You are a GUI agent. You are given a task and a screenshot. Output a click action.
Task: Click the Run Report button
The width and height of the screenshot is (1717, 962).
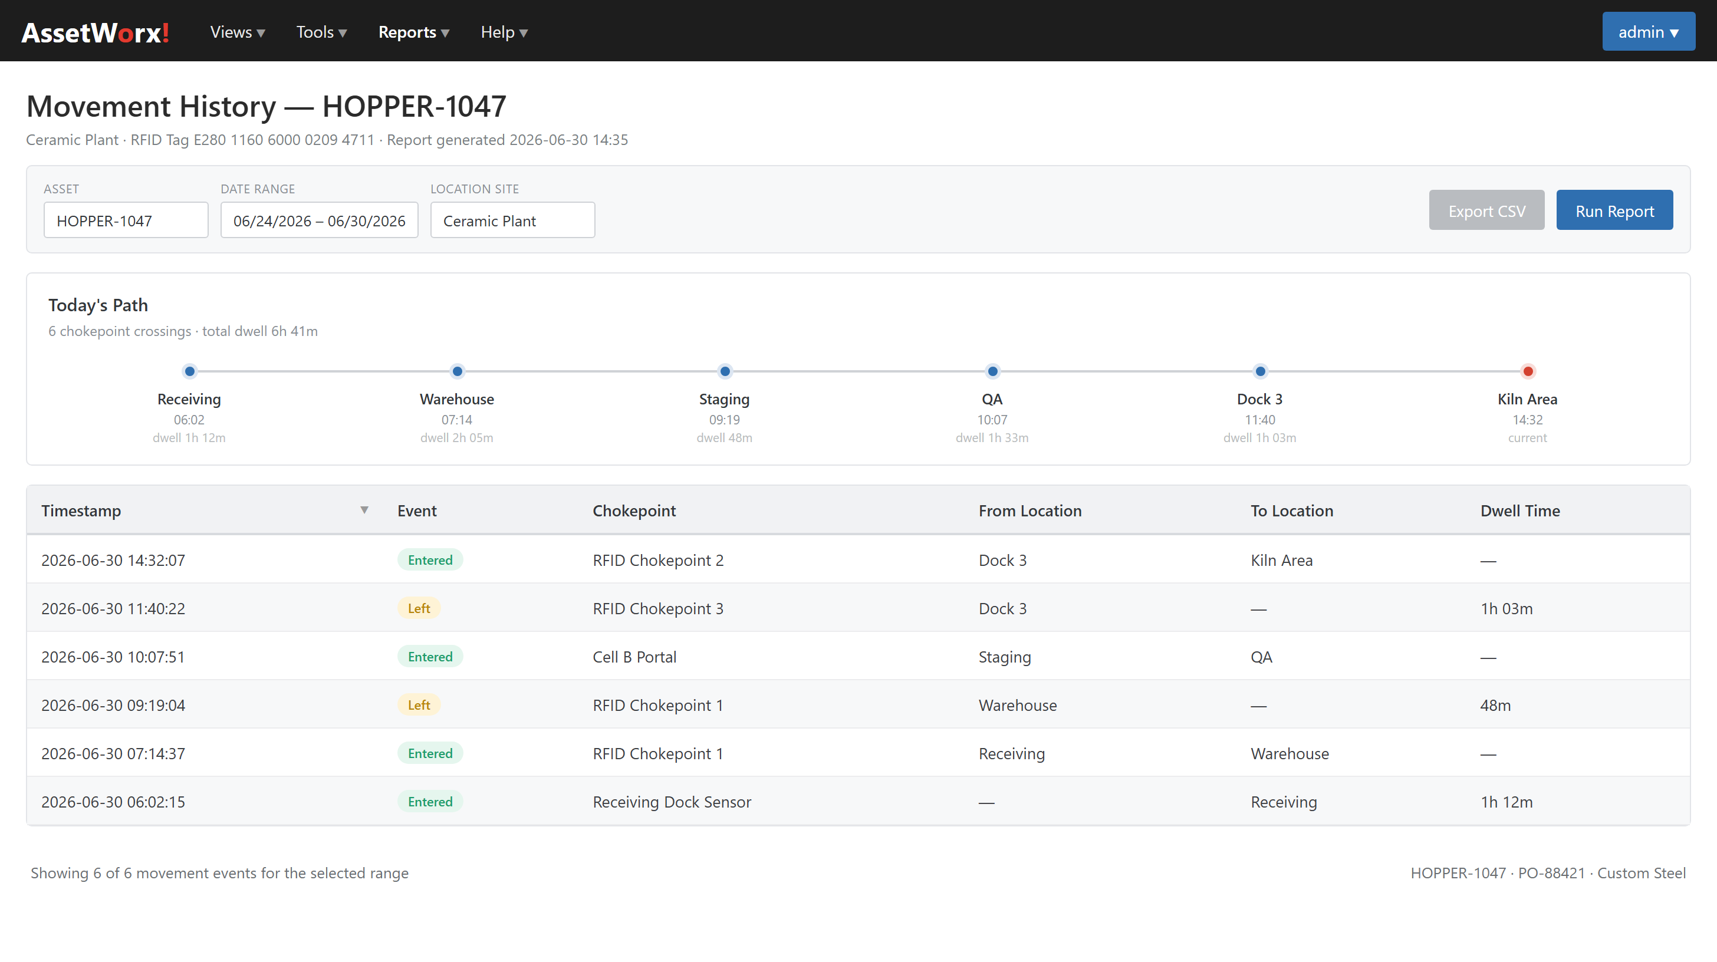pos(1614,210)
